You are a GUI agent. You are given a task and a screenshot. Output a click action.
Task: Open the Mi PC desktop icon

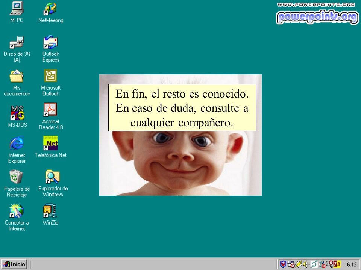17,12
